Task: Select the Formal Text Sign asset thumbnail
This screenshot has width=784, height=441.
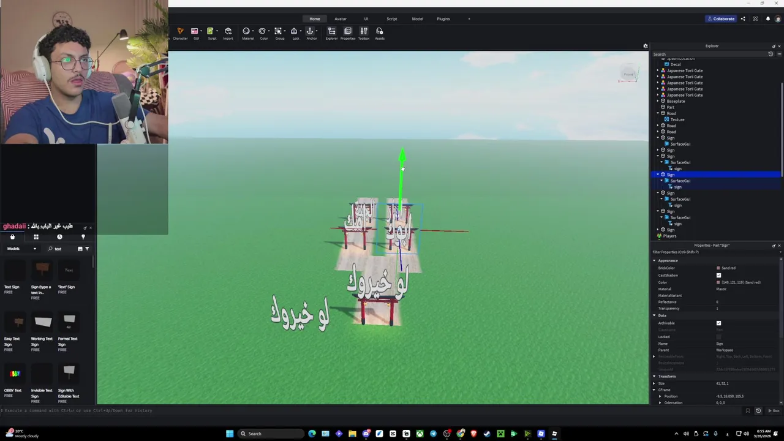Action: 69,322
